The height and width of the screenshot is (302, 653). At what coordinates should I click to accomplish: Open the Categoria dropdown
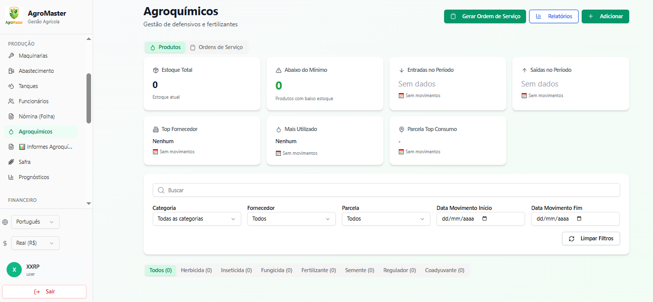(196, 219)
